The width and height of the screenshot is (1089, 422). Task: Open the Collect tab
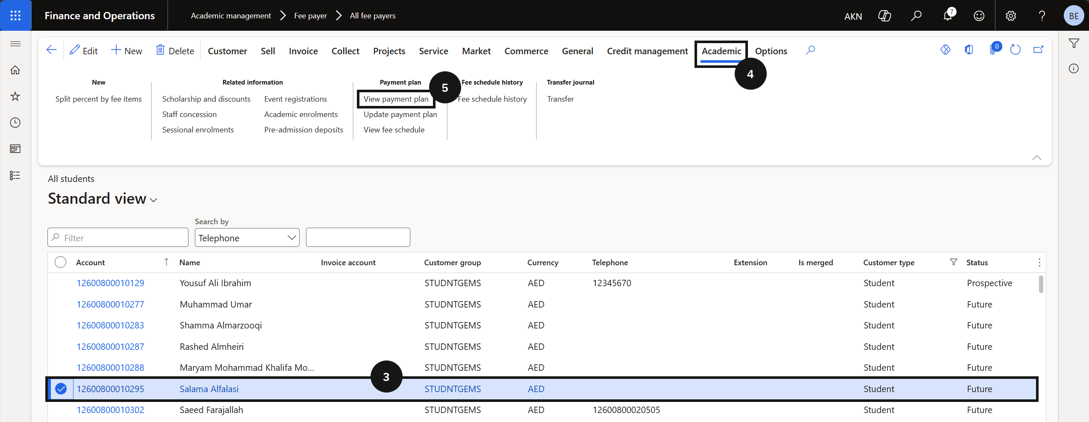click(345, 51)
